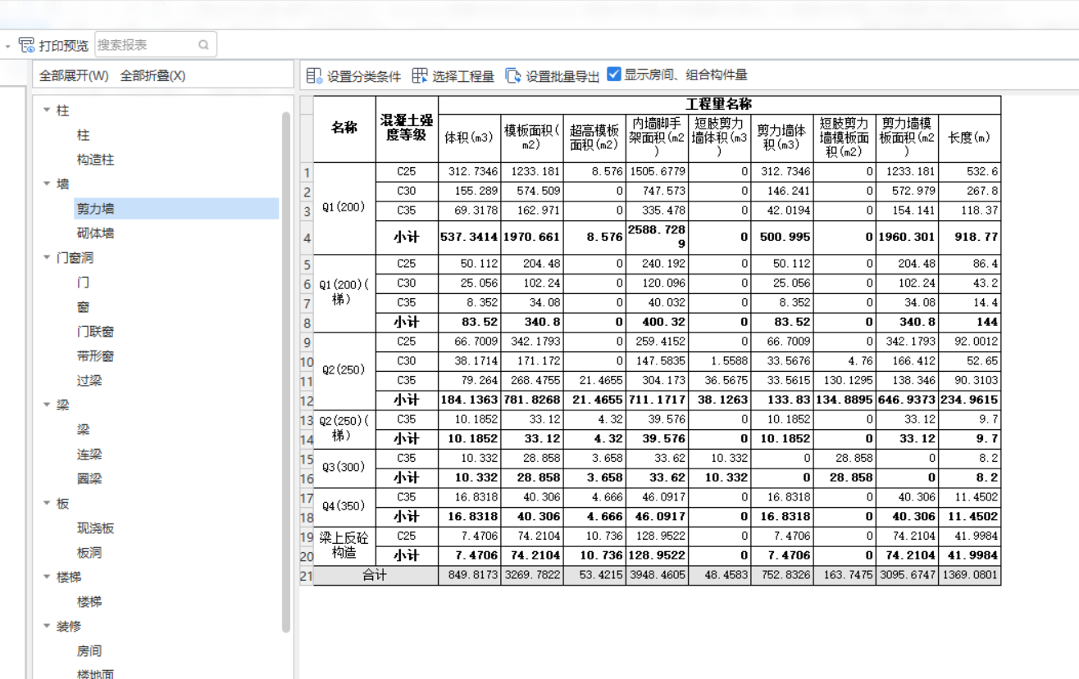Toggle 显示房间、组合构件量 checkbox

click(614, 75)
